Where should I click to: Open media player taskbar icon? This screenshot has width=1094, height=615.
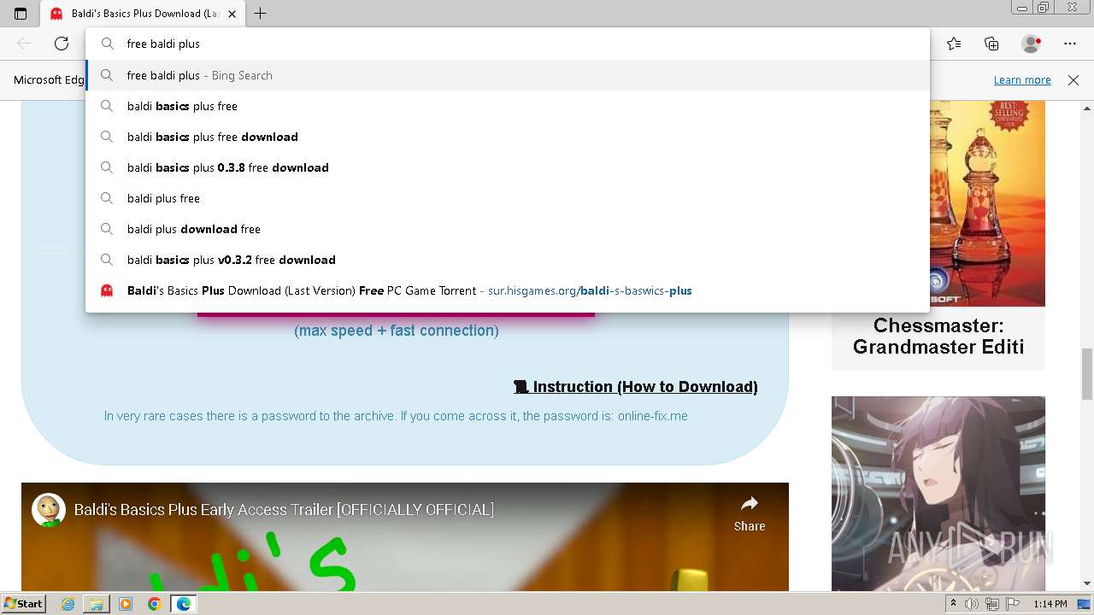point(126,604)
